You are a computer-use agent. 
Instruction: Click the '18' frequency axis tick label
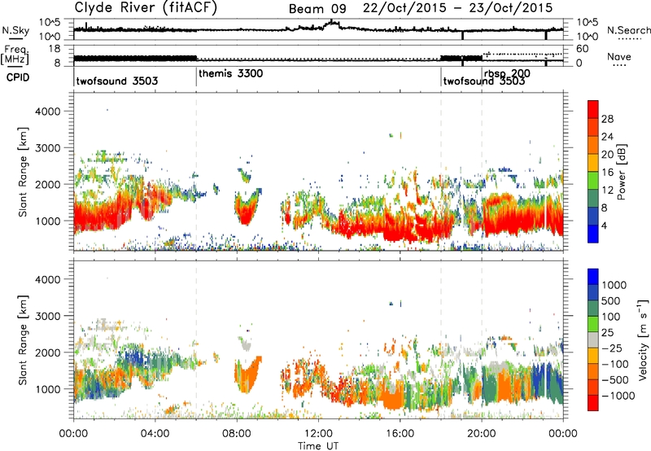(55, 49)
